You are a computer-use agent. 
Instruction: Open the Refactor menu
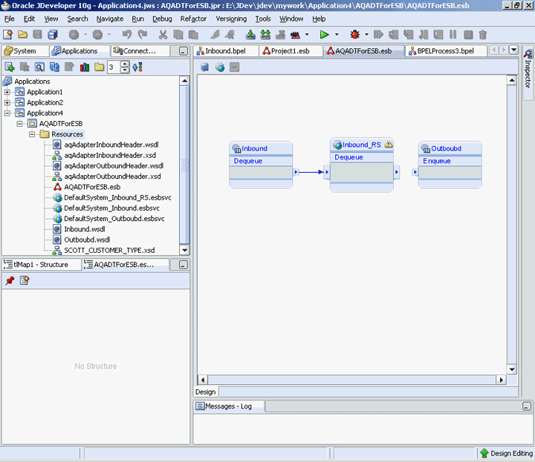pos(193,19)
